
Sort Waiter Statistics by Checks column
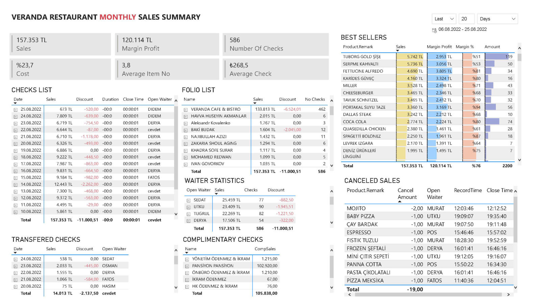click(x=251, y=190)
